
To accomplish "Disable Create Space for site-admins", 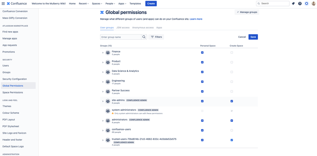I will pyautogui.click(x=232, y=101).
